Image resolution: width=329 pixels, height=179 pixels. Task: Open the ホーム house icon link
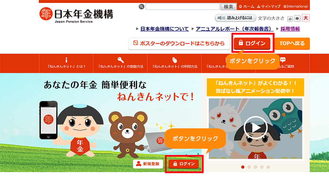coord(246,7)
